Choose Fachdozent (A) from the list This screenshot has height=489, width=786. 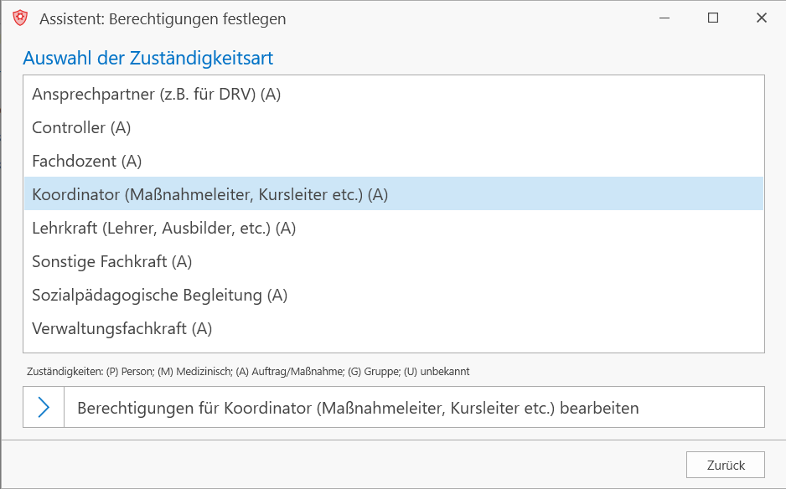click(394, 161)
